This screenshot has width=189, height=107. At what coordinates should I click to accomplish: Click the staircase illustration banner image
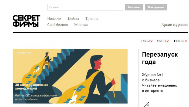pyautogui.click(x=70, y=76)
